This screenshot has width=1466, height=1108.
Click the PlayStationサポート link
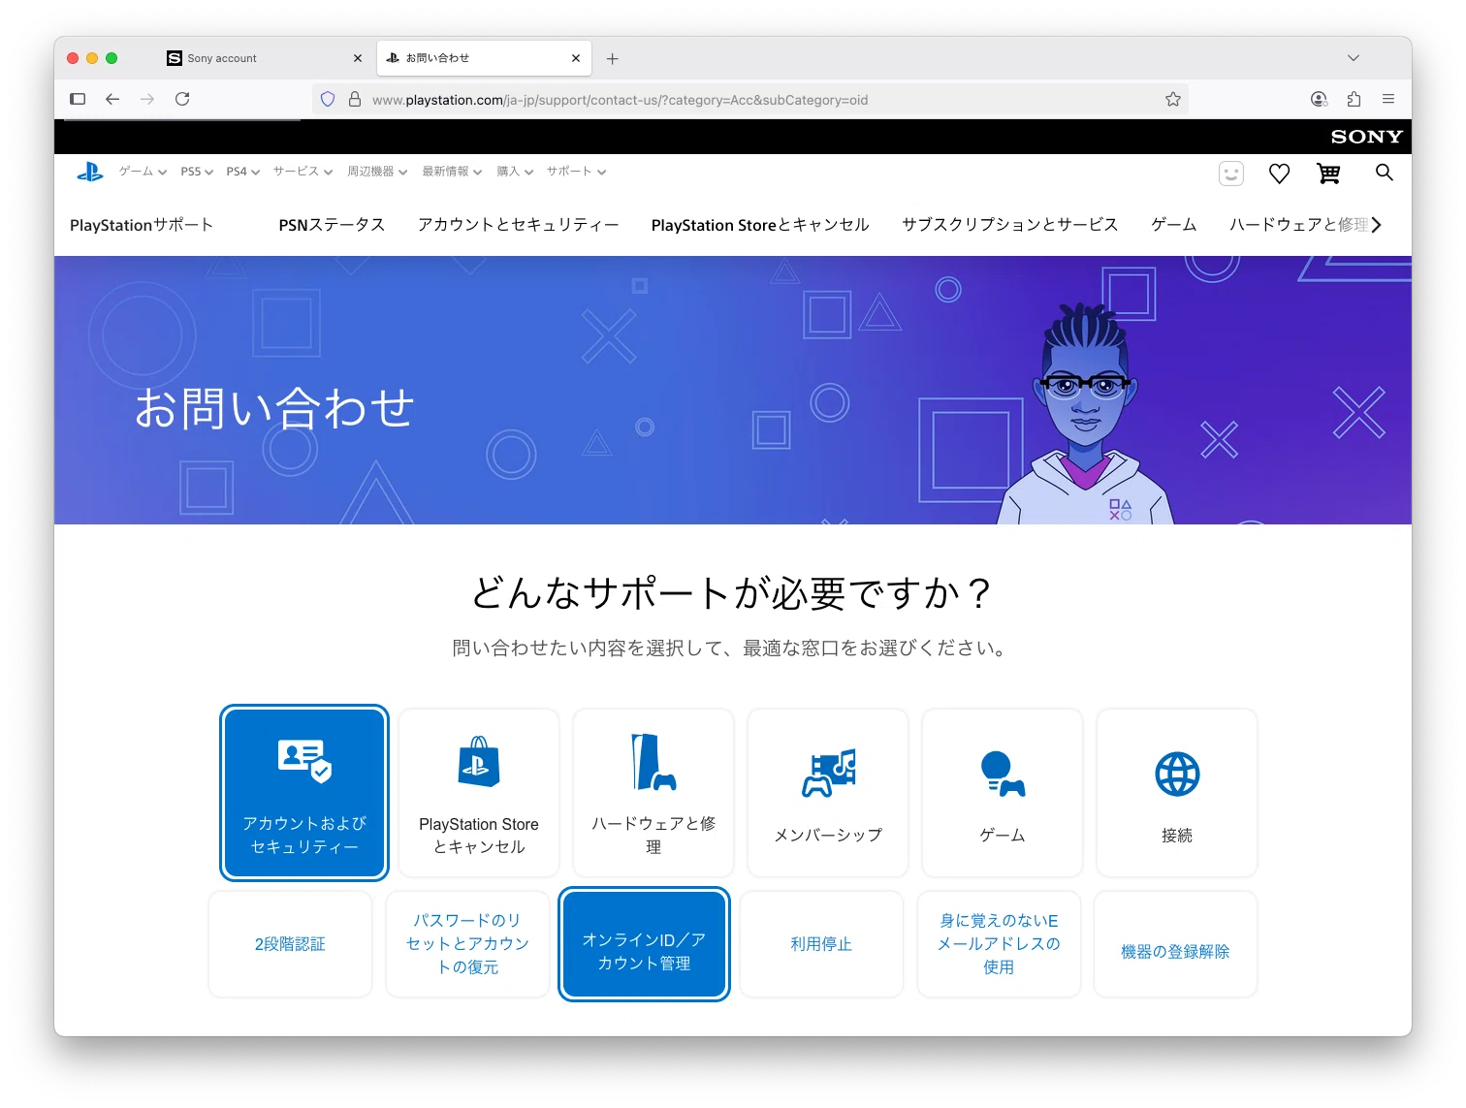point(142,225)
